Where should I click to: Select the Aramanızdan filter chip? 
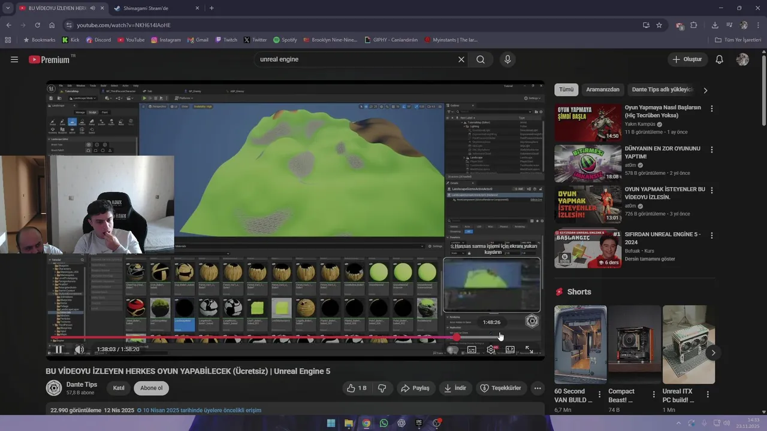click(x=603, y=89)
